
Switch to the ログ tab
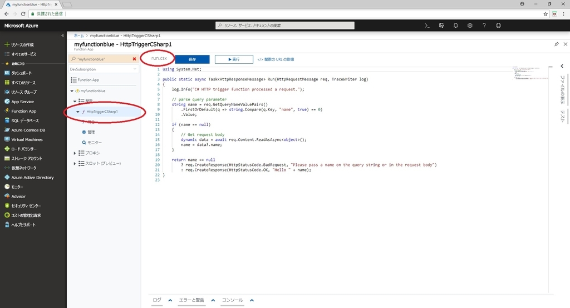(x=156, y=300)
